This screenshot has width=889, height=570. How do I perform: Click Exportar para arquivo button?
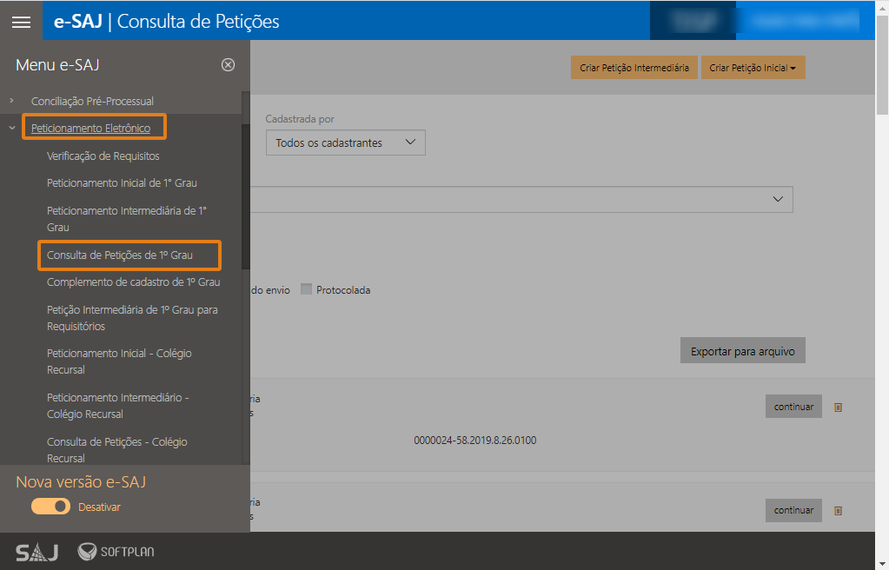click(743, 351)
